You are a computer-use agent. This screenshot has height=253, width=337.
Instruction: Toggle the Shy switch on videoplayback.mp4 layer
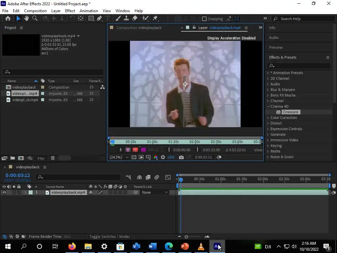(91, 192)
